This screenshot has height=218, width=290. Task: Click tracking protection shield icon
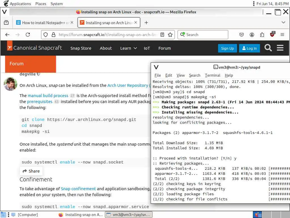[46, 35]
